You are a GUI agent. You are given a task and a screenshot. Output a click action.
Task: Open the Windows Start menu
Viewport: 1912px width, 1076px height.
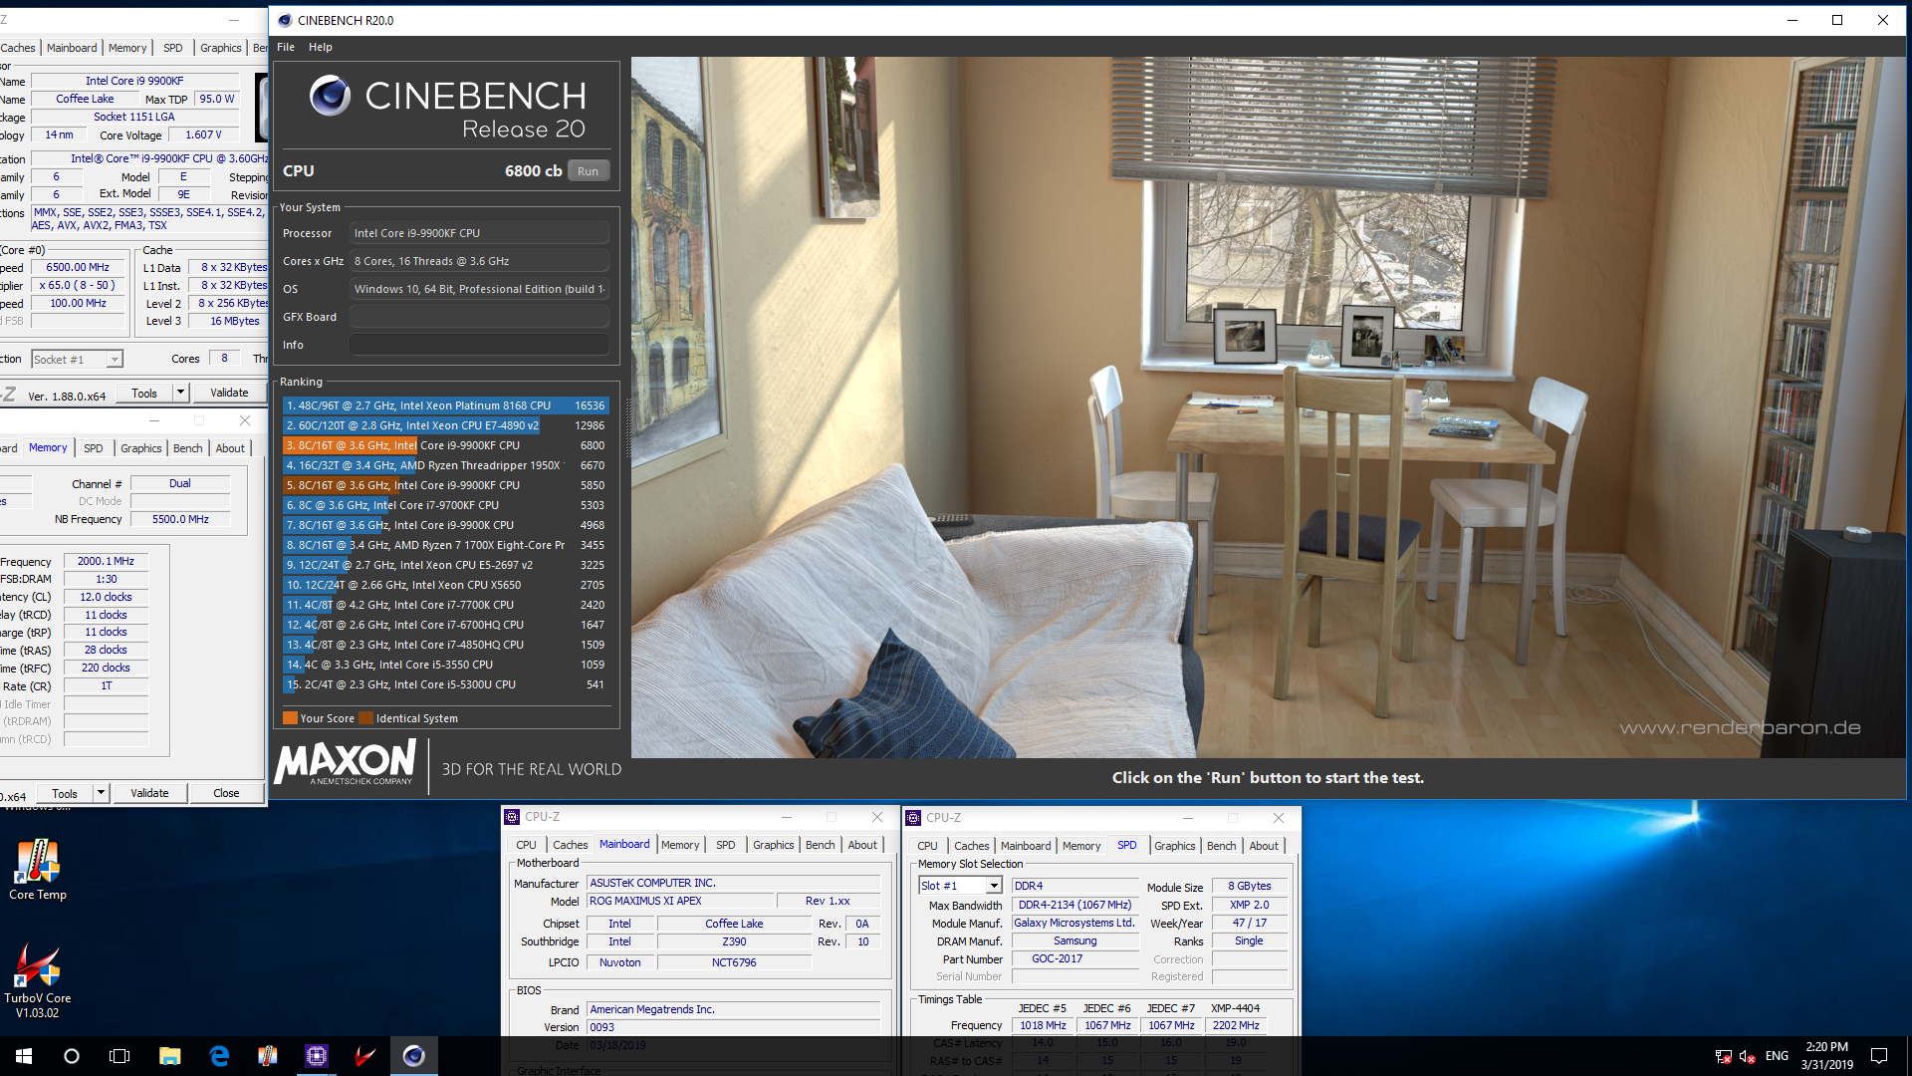(24, 1056)
